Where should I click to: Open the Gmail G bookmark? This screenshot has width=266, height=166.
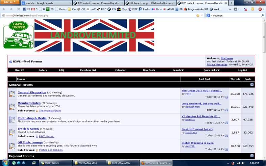34,9
